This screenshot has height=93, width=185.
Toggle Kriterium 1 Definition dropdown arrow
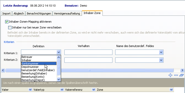point(59,52)
